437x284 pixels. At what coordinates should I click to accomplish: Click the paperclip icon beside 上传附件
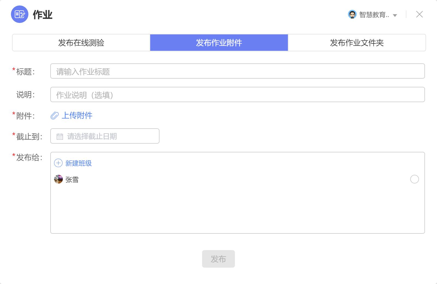point(55,116)
